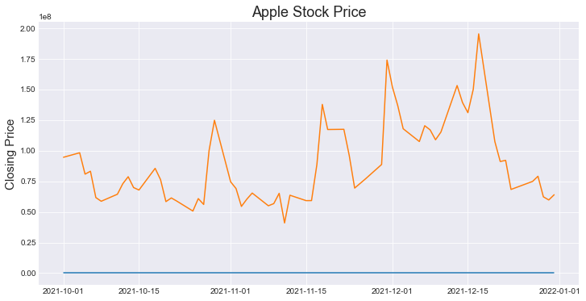Click the 2021-10-01 x-axis tick label
Viewport: 586px width, 301px height.
[64, 291]
